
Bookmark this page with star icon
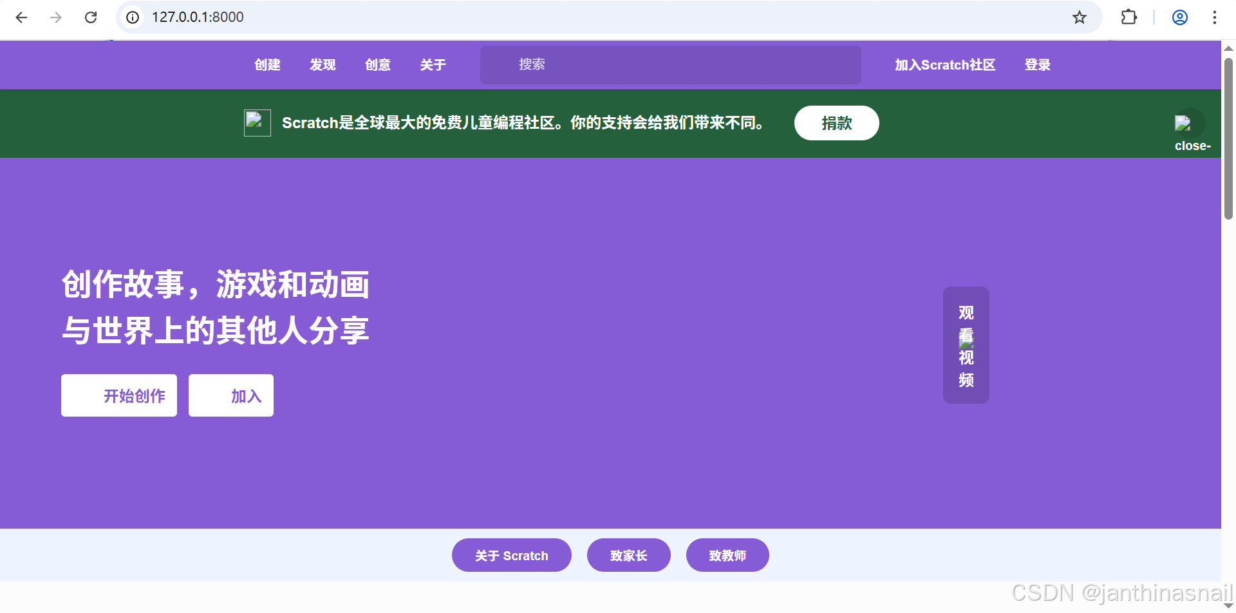(x=1080, y=17)
